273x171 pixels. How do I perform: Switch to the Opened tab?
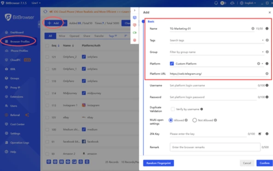tap(74, 36)
